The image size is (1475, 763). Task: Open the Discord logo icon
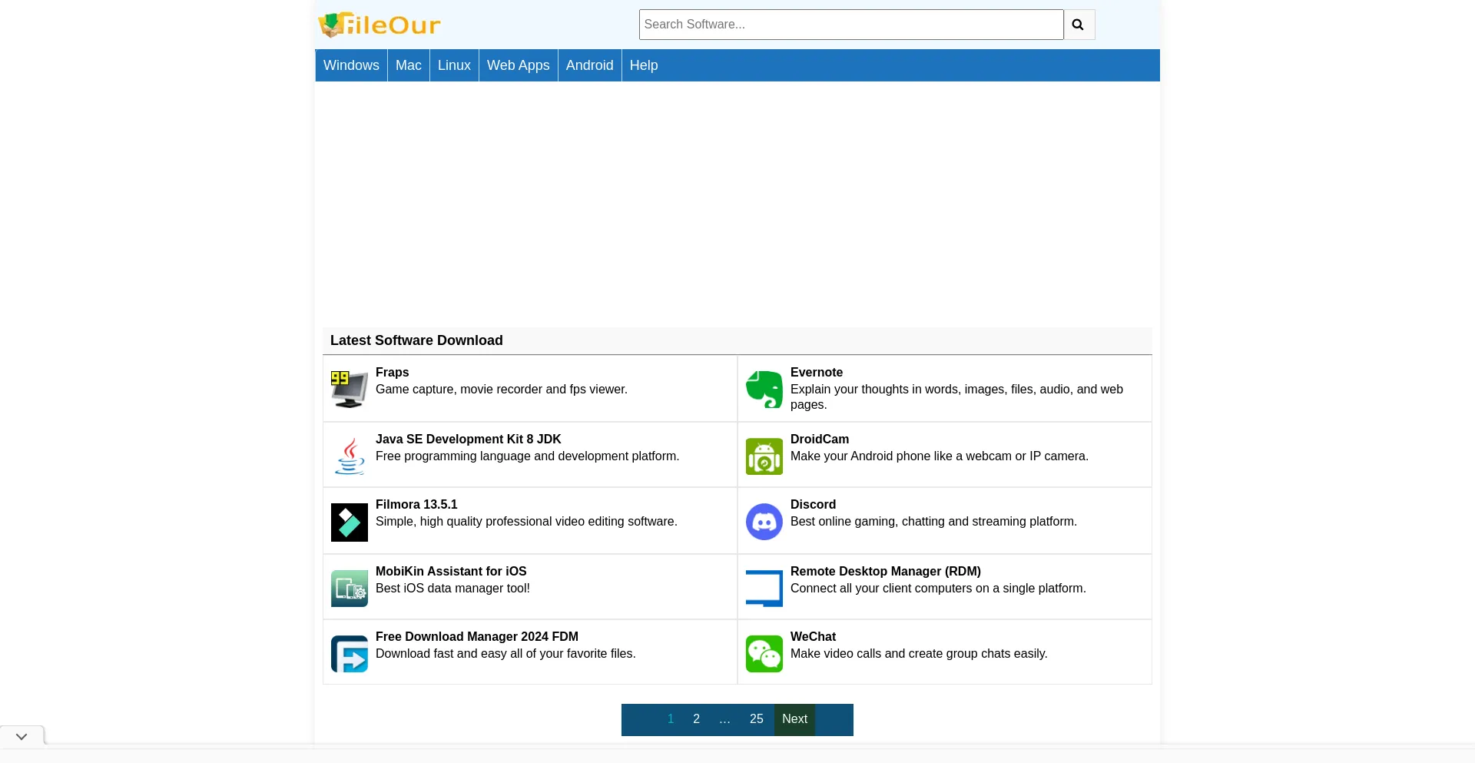click(x=764, y=522)
